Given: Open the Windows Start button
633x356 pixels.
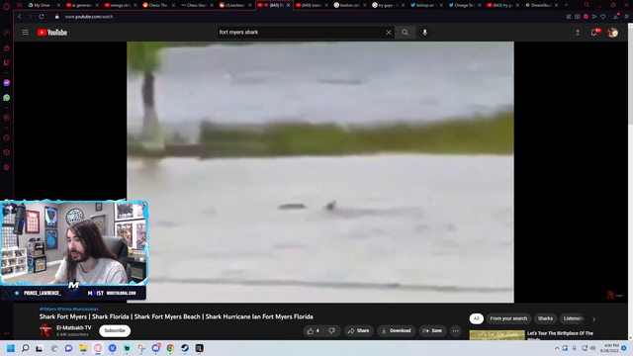Looking at the screenshot, I should [x=11, y=348].
